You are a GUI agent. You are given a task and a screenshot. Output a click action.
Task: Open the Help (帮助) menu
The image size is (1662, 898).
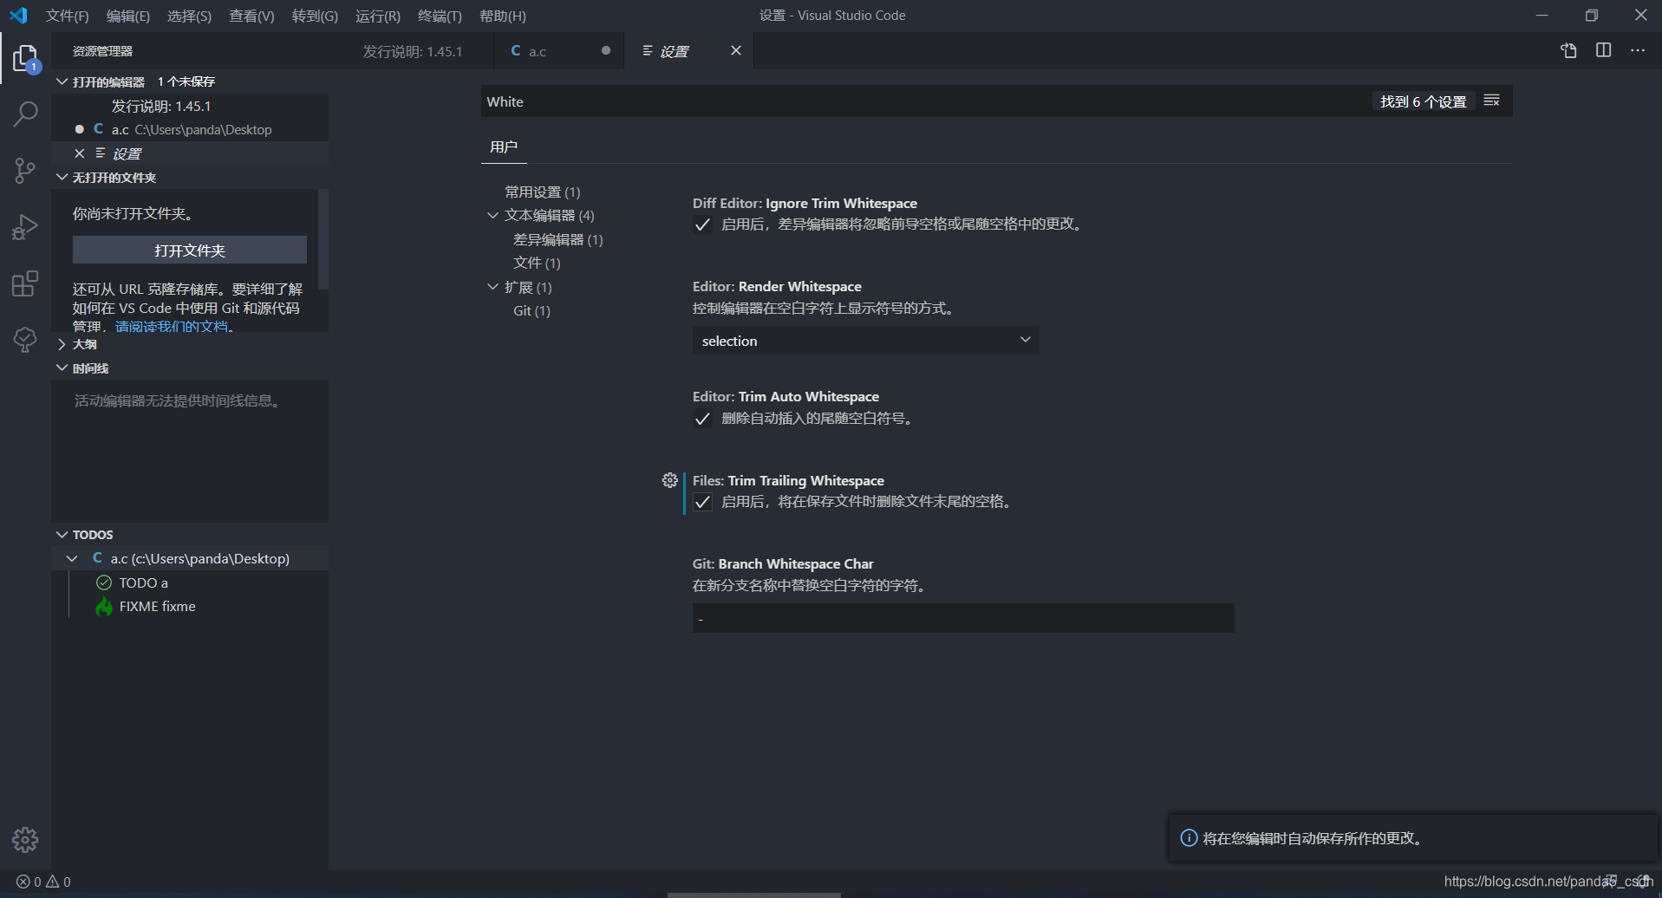click(503, 16)
